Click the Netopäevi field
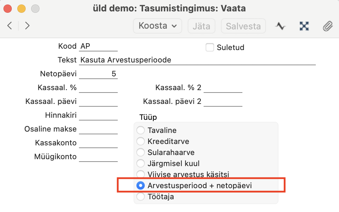Image resolution: width=339 pixels, height=212 pixels. tap(98, 74)
